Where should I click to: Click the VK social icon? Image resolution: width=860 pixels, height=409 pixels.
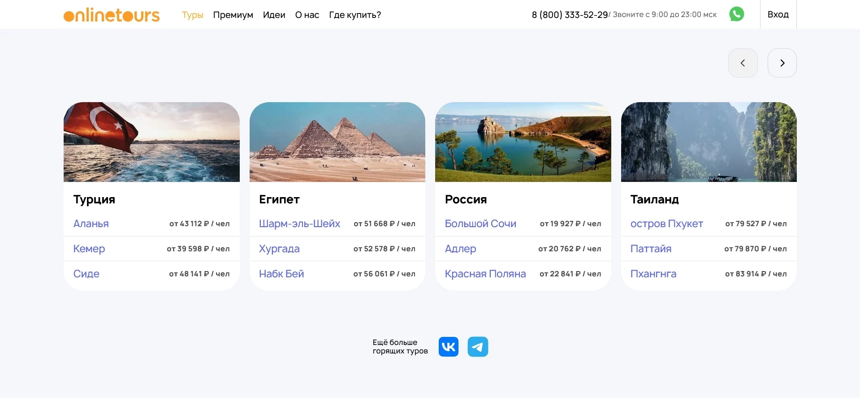448,346
